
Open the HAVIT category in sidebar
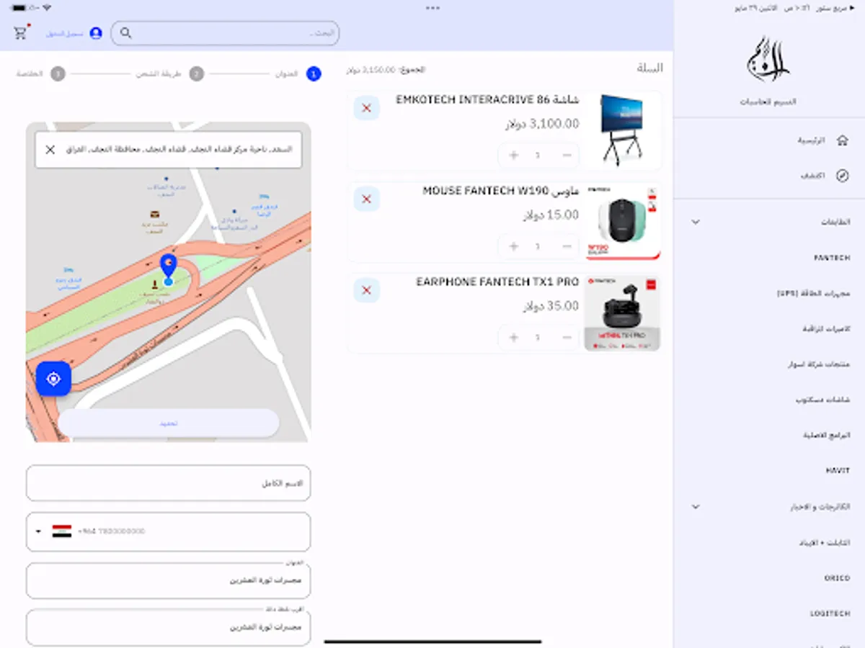click(x=838, y=471)
